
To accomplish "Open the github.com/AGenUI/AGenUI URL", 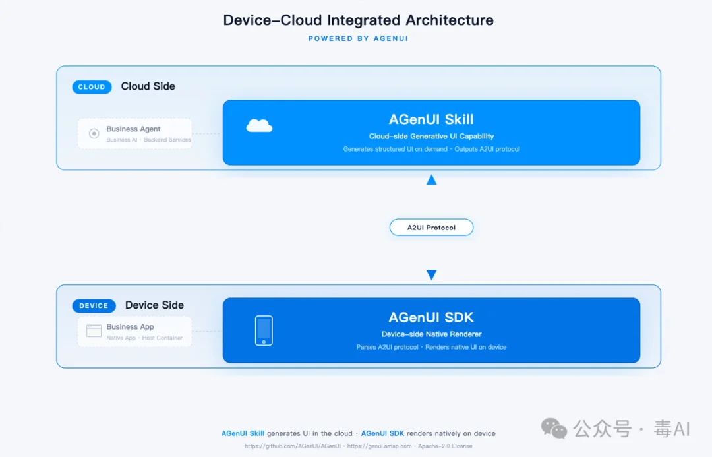I will [x=293, y=446].
